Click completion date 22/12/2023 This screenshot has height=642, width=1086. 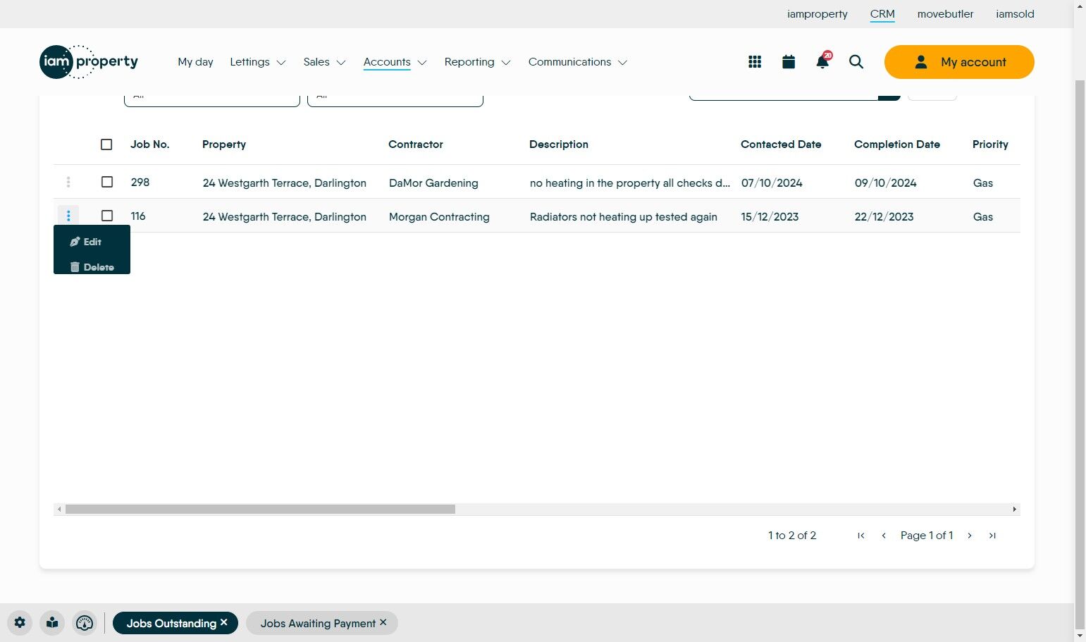click(884, 217)
